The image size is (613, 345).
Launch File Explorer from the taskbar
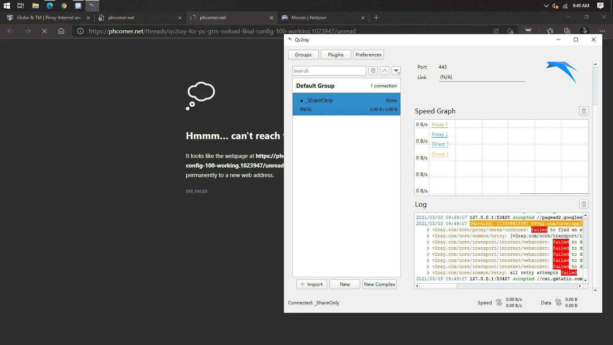tap(36, 6)
